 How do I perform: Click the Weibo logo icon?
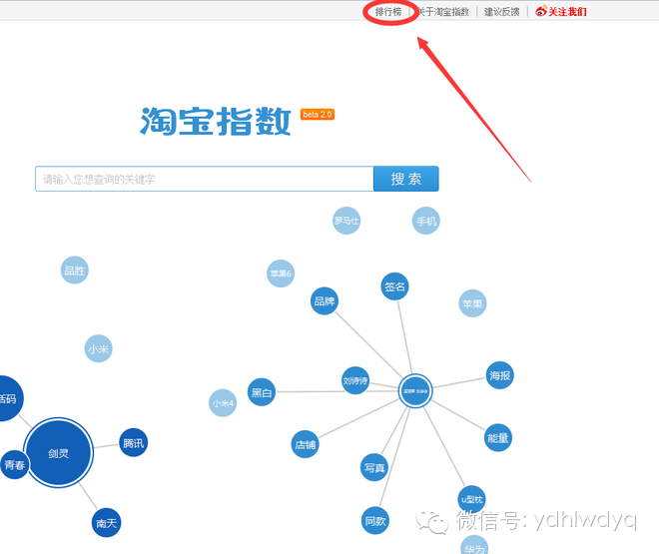click(x=541, y=11)
